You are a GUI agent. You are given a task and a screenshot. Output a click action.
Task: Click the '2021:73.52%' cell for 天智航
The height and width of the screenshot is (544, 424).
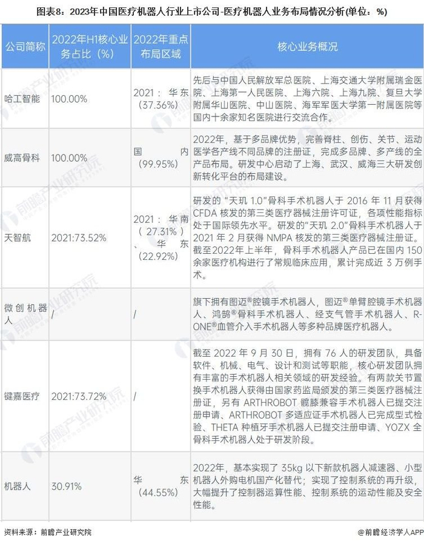tap(79, 237)
